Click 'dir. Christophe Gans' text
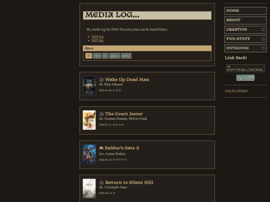The height and width of the screenshot is (202, 270). click(113, 187)
